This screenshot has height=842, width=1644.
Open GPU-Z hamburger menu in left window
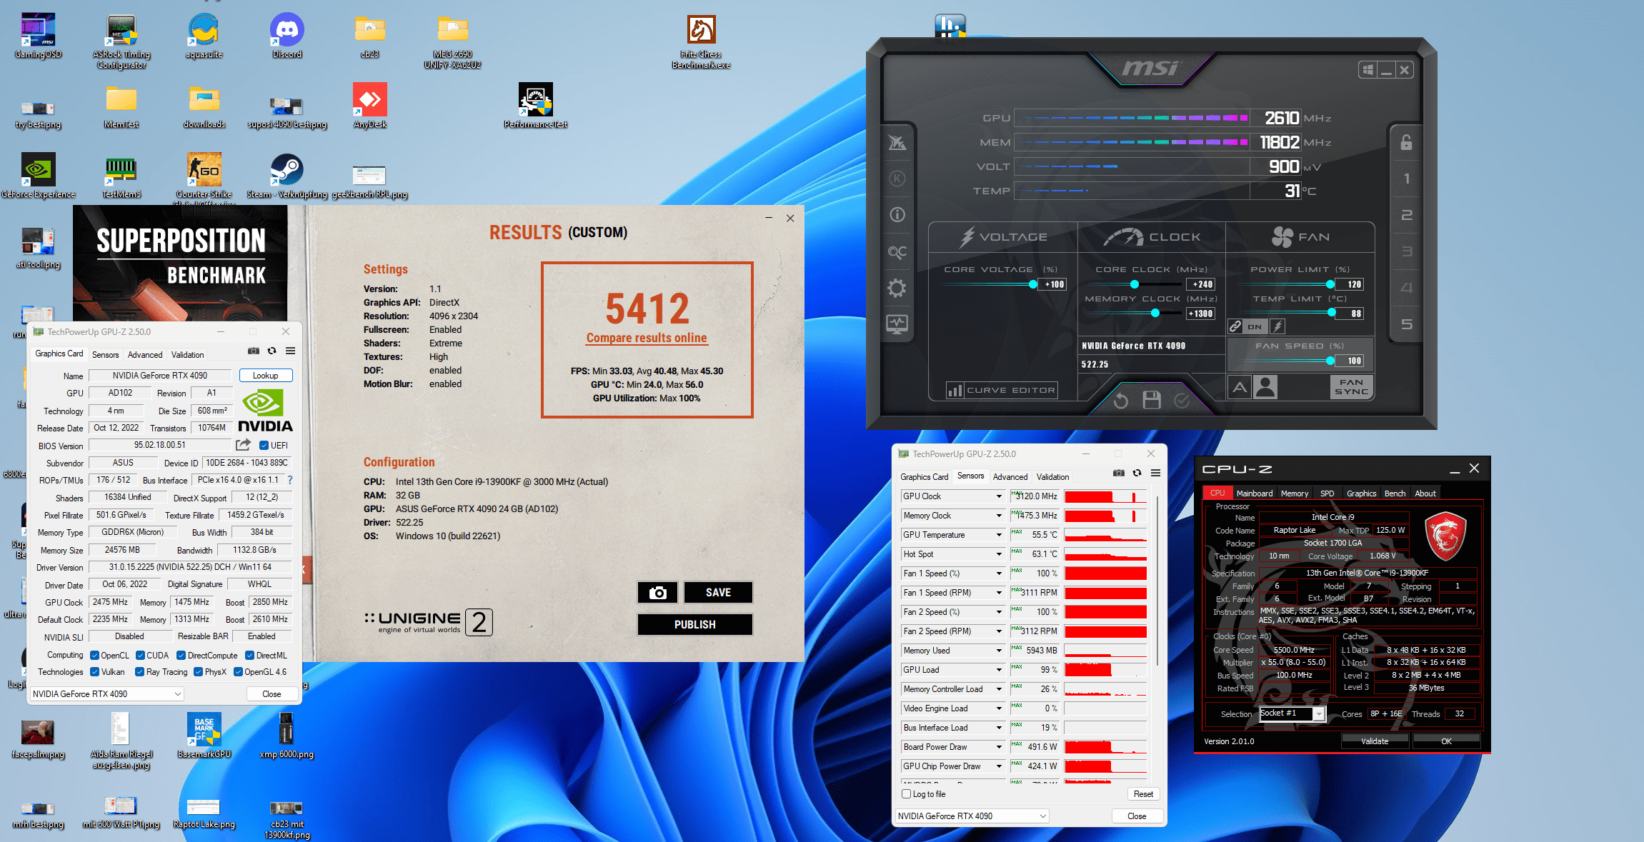[x=291, y=351]
